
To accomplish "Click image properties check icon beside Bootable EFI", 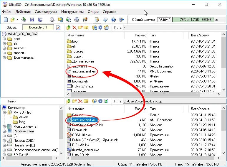I will (x=58, y=28).
